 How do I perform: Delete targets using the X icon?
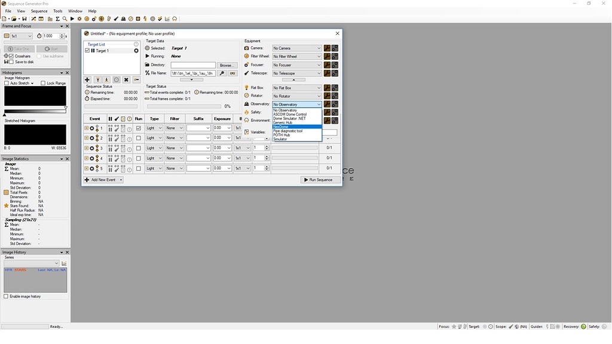coord(126,79)
